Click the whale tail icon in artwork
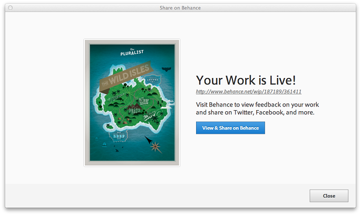Image resolution: width=361 pixels, height=215 pixels. coord(166,69)
